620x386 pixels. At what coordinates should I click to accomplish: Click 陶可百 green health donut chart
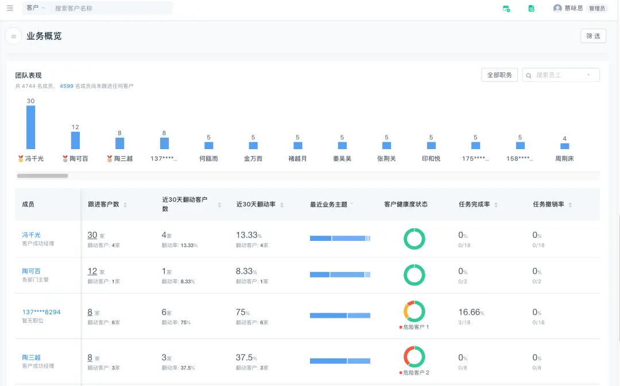414,275
